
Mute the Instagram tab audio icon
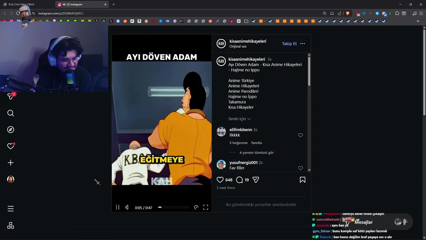[64, 4]
